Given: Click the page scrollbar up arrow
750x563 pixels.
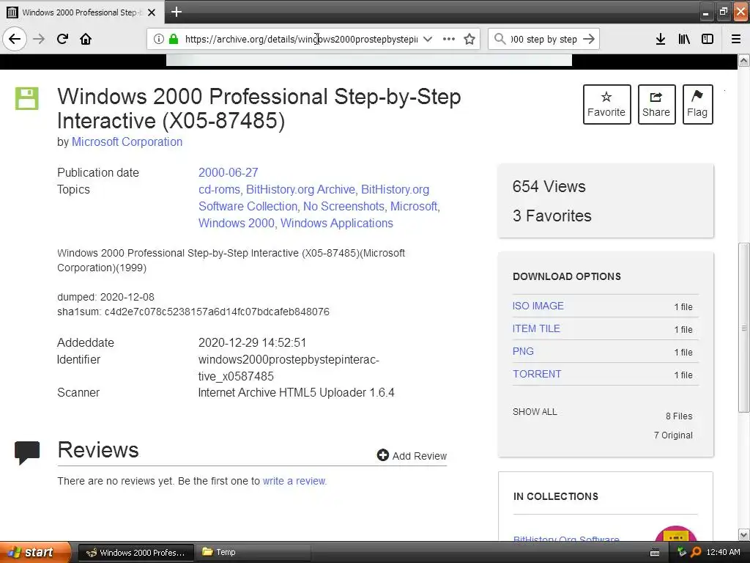Looking at the screenshot, I should [x=743, y=60].
